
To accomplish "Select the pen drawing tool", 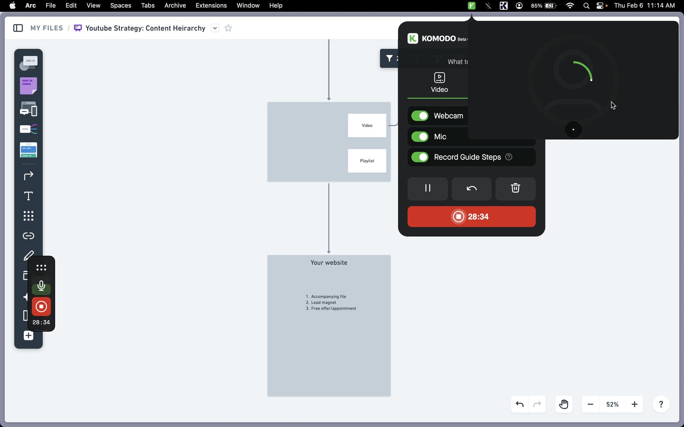I will [x=28, y=255].
